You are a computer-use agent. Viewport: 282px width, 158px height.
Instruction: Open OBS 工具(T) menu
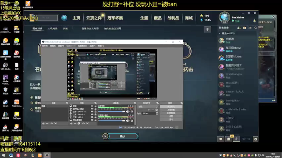tap(92, 46)
